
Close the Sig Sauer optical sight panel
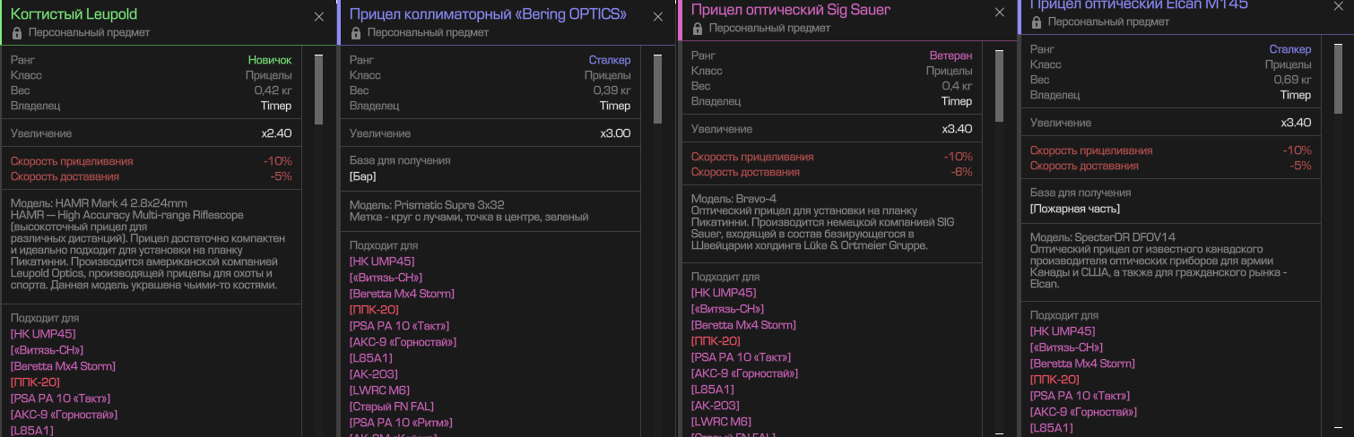pos(1000,13)
